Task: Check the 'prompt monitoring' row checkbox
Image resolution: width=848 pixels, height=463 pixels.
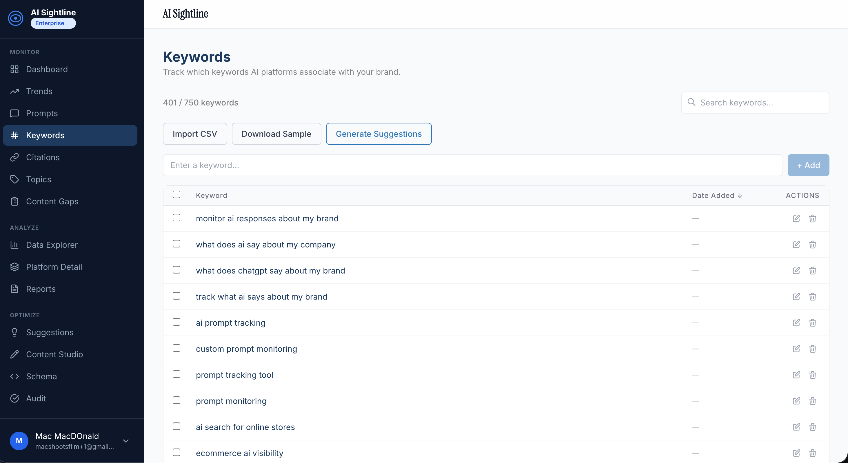Action: pyautogui.click(x=176, y=400)
